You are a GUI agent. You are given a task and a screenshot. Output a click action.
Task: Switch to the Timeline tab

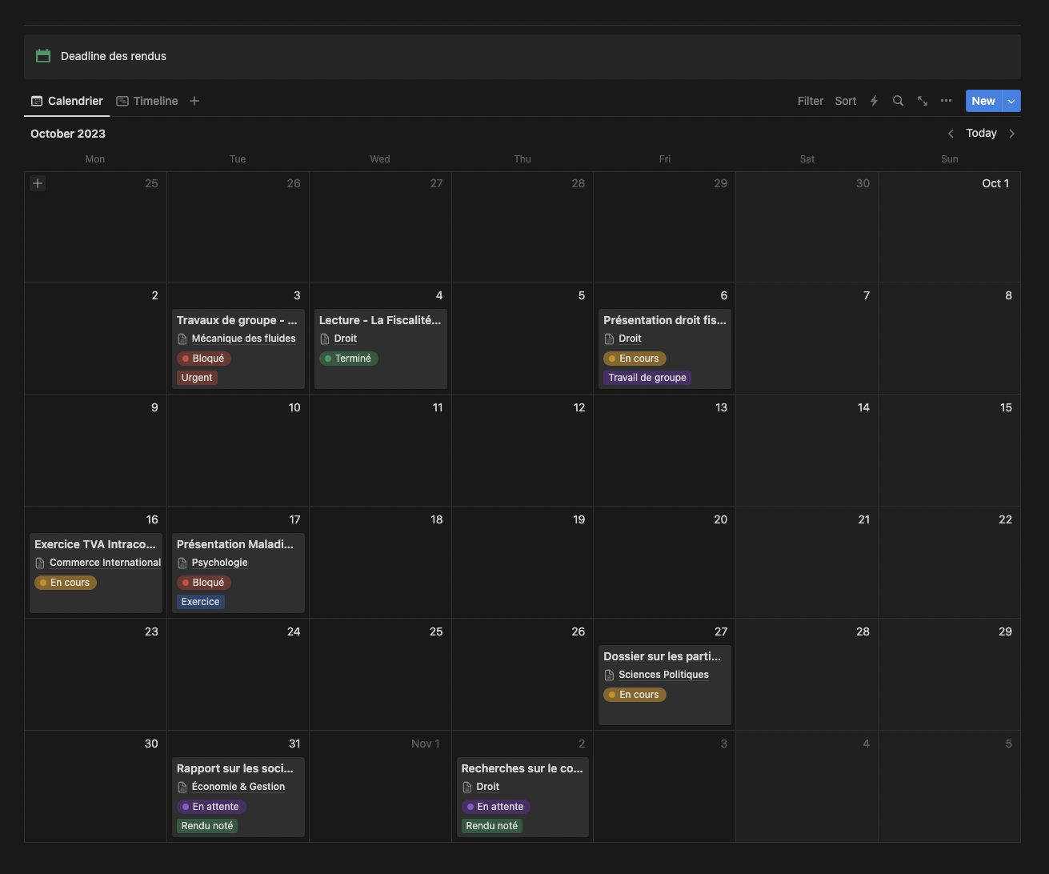pos(147,101)
